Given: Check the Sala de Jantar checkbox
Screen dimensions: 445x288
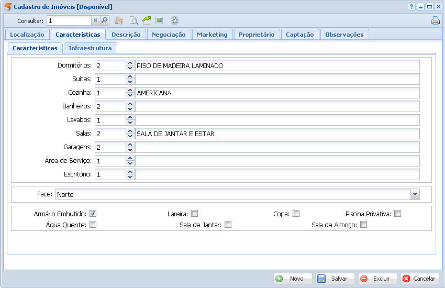Looking at the screenshot, I should point(228,225).
